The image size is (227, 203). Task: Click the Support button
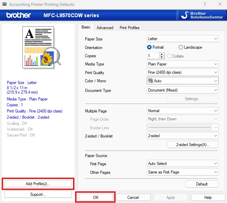(38, 194)
